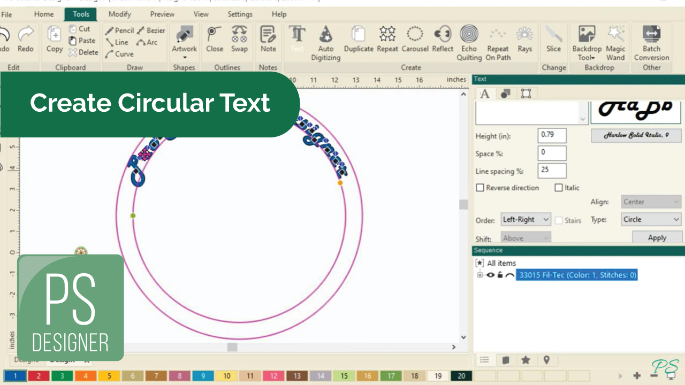Select the Auto Digitizing tool
Screen dimensions: 685x385
click(325, 42)
